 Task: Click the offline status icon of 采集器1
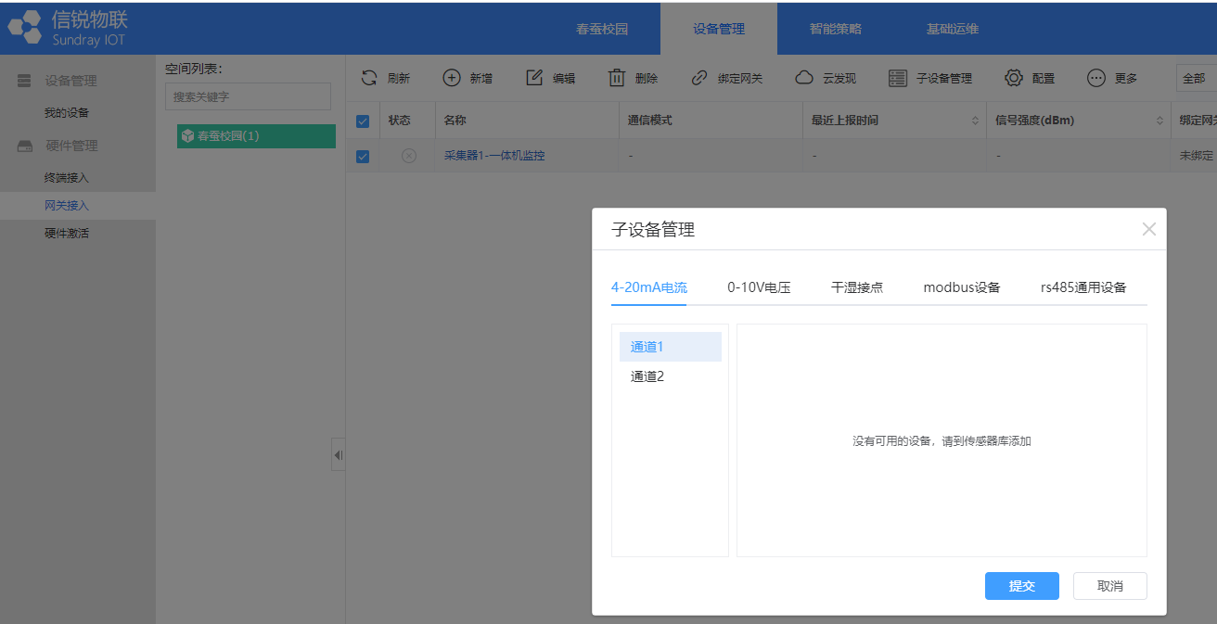click(409, 156)
